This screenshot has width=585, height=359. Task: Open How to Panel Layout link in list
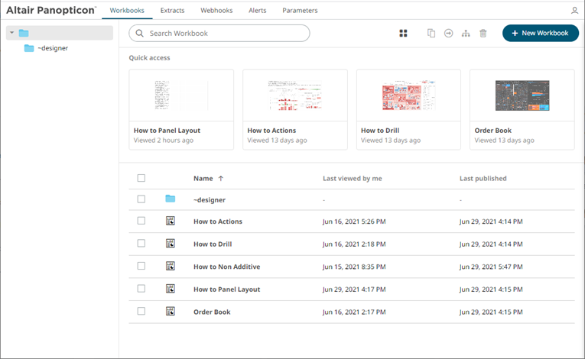tap(226, 289)
